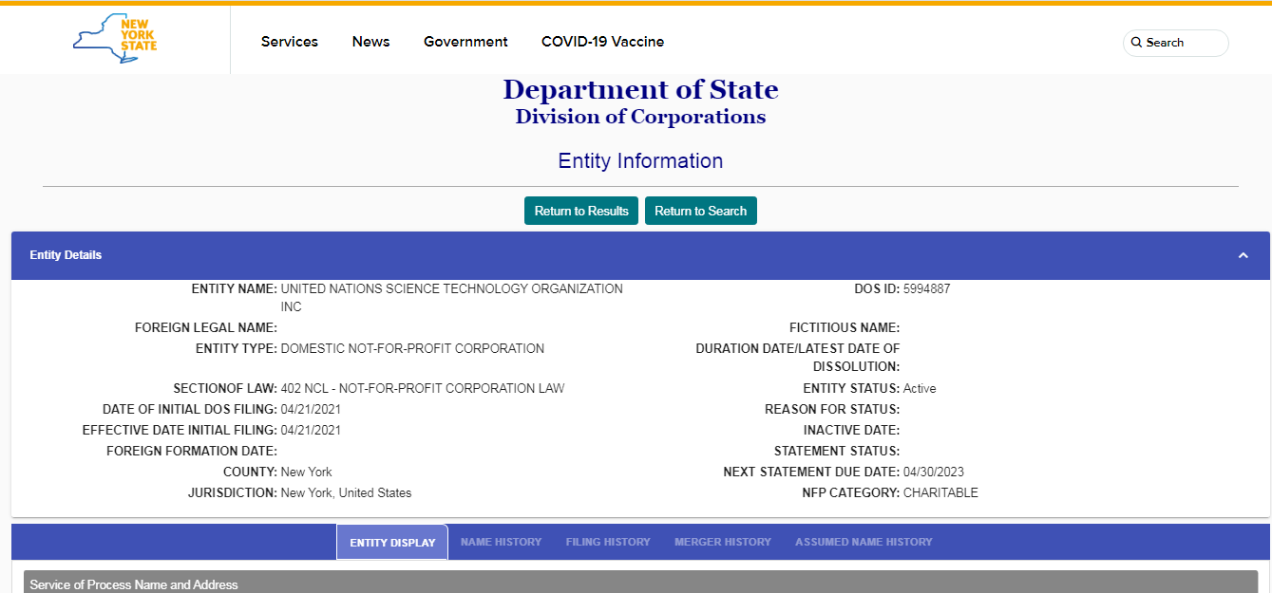Image resolution: width=1272 pixels, height=593 pixels.
Task: Select the entity name United Nations Science Technology text
Action: click(452, 298)
